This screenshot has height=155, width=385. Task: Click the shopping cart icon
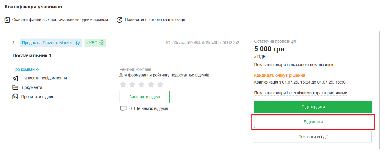[78, 43]
